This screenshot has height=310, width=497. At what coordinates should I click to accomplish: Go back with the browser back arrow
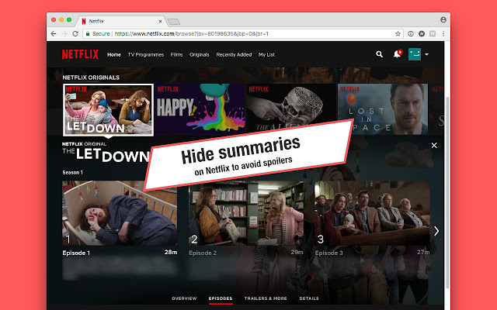54,33
